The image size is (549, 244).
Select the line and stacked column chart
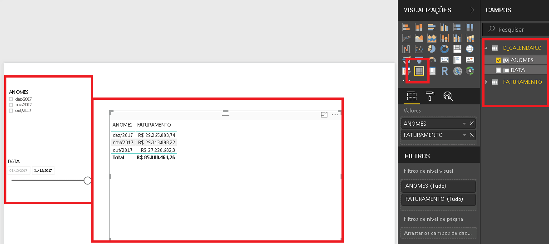pyautogui.click(x=445, y=38)
